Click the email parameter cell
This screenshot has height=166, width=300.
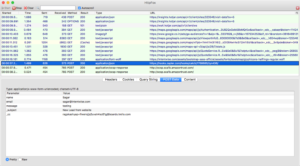coord(9,102)
